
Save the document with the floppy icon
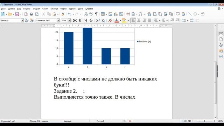[x=17, y=14]
